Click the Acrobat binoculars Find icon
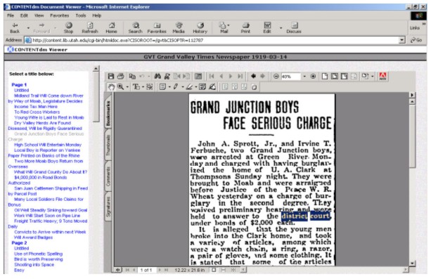Viewport: 431px width, 279px height. point(157,76)
